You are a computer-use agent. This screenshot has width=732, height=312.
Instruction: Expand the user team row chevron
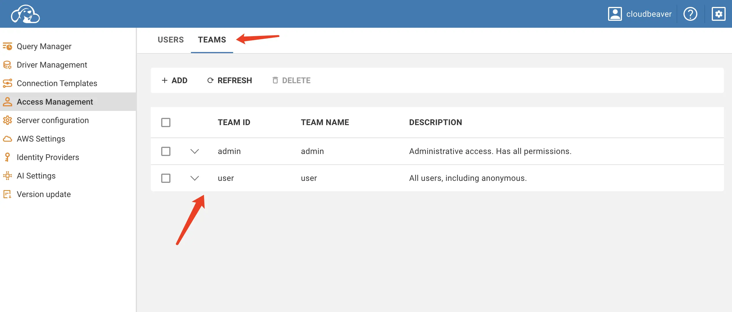(195, 178)
